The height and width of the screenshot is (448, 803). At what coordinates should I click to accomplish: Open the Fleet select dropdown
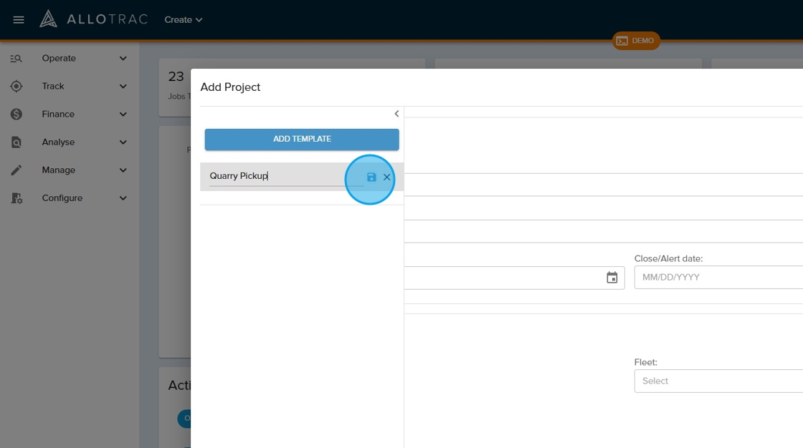tap(717, 381)
